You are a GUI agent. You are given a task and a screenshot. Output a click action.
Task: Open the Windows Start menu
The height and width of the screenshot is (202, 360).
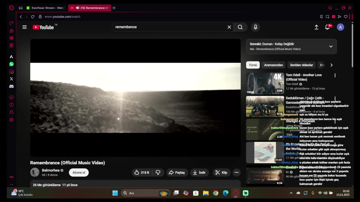point(115,193)
